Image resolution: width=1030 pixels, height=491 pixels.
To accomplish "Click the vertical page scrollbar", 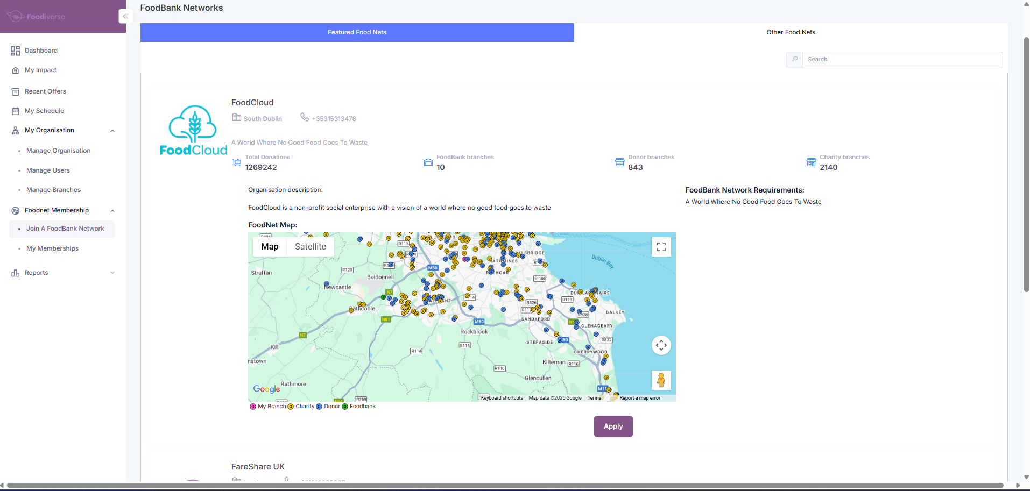I will click(x=1026, y=161).
